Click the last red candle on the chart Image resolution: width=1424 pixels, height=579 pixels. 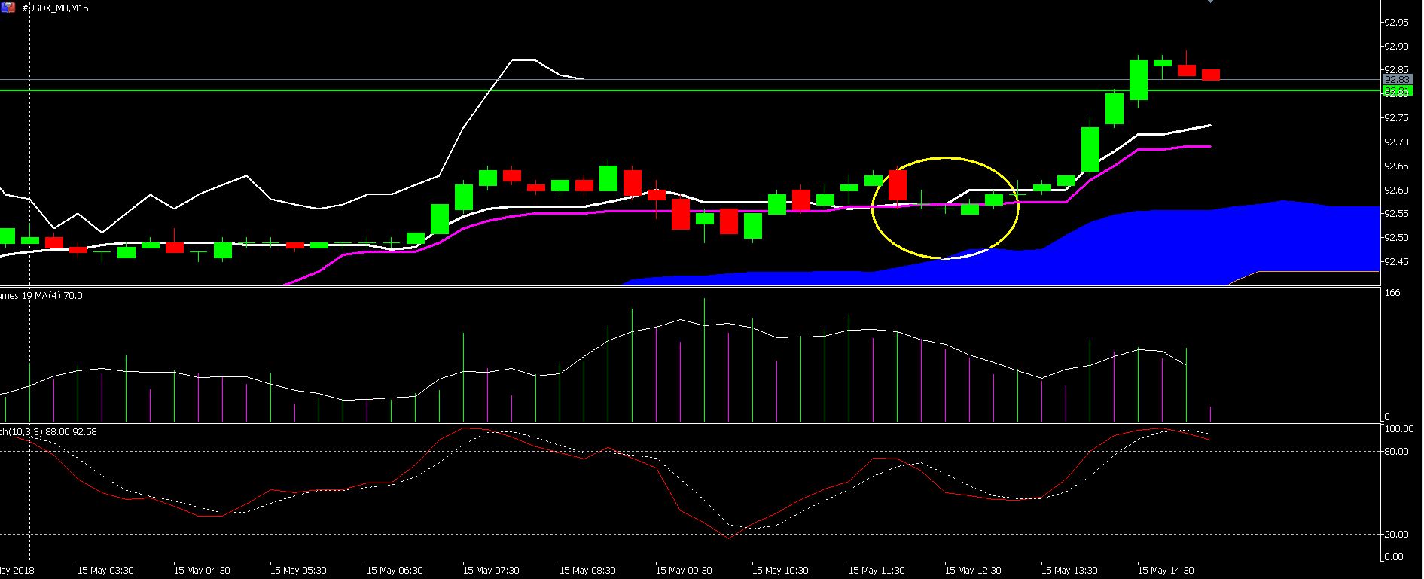pyautogui.click(x=1210, y=75)
